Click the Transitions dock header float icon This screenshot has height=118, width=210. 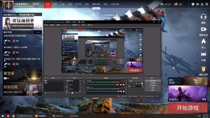(x=143, y=78)
